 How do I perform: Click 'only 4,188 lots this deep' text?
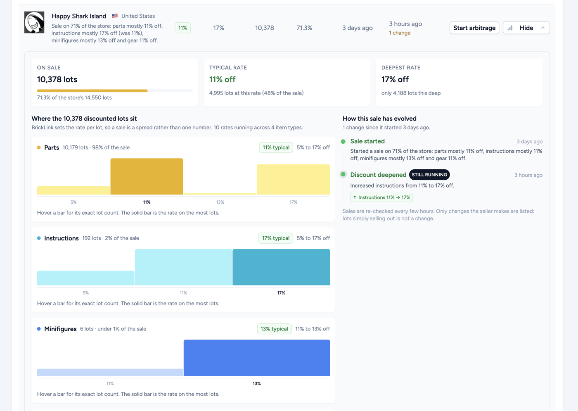coord(411,93)
